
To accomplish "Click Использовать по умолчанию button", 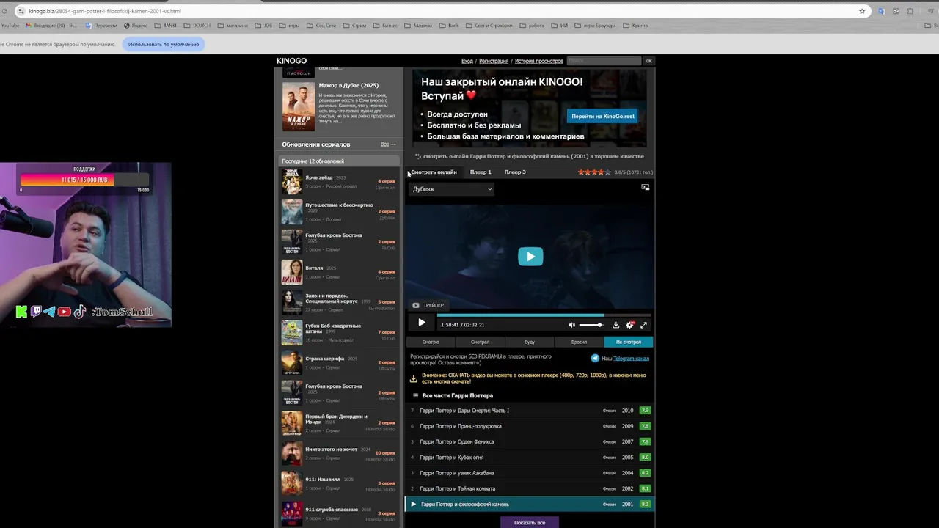I will [164, 44].
